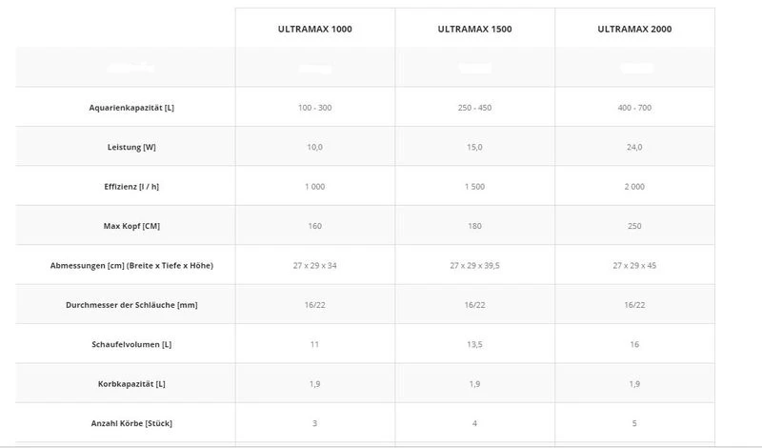
Task: Click the 1 500 efficiency value
Action: (x=474, y=187)
